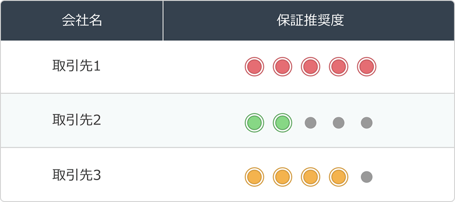Click the second red dot for 取引先1

pos(282,67)
